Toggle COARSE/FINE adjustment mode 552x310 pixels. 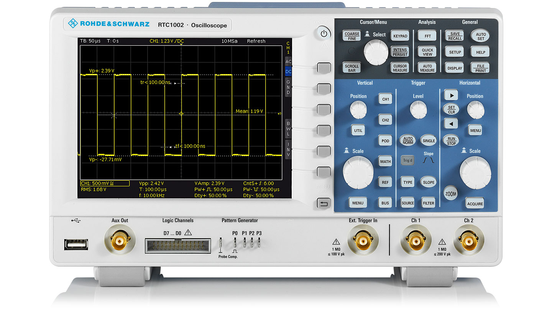(351, 36)
